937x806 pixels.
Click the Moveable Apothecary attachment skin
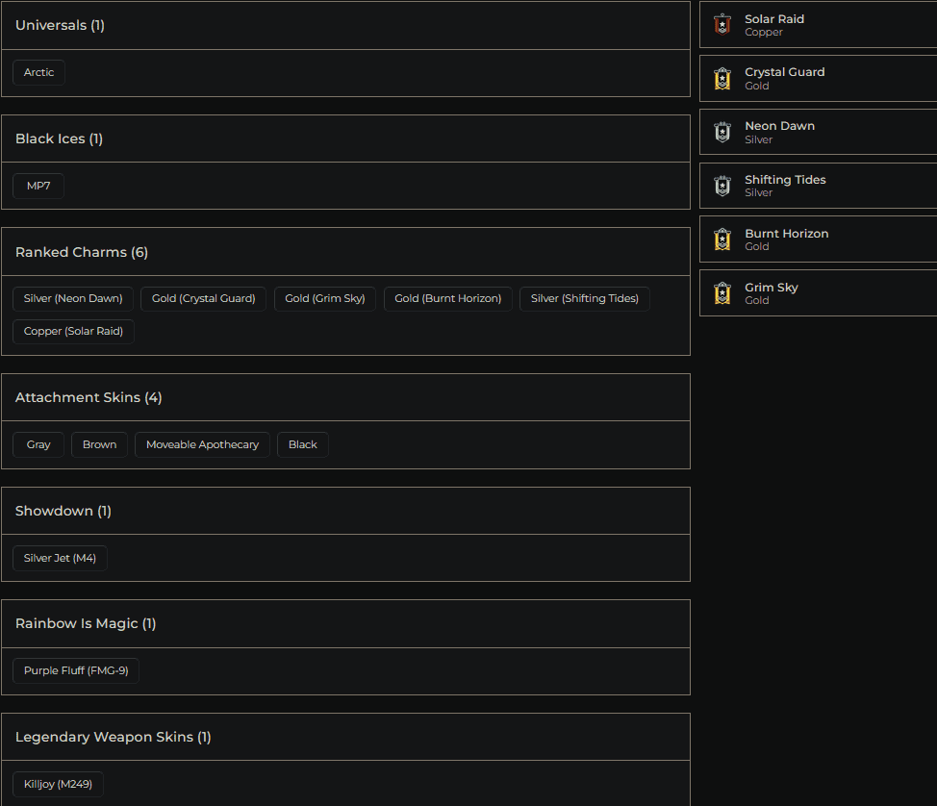pos(202,445)
